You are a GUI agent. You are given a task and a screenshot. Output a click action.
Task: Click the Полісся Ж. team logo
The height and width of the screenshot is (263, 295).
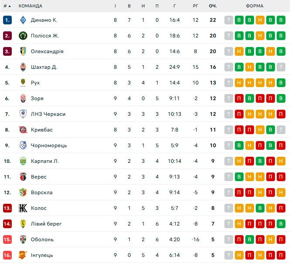(23, 36)
